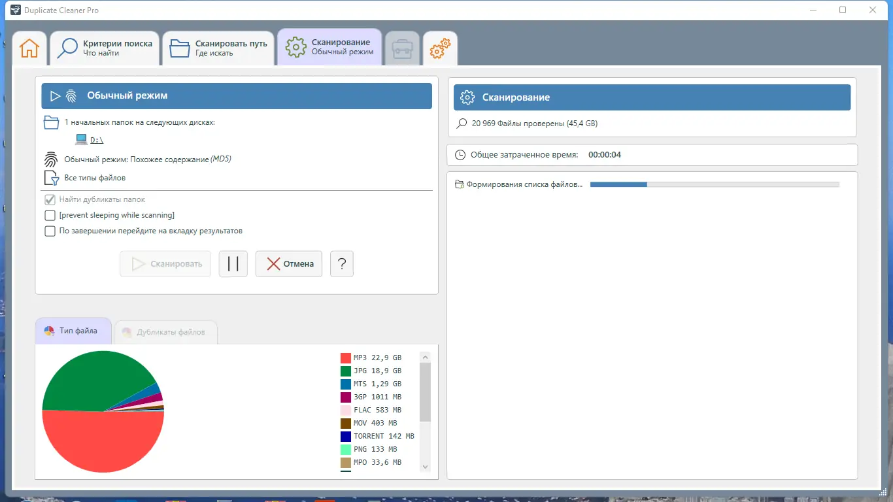
Task: Check 'По завершении перейдите на вкладку результатов'
Action: (x=50, y=231)
